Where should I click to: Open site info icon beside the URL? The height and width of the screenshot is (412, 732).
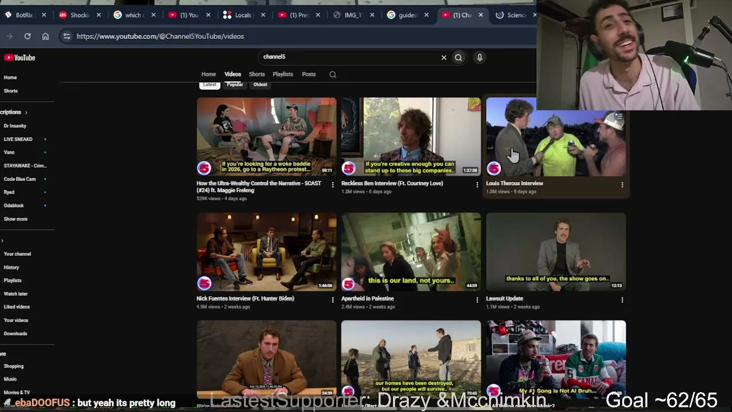click(66, 36)
